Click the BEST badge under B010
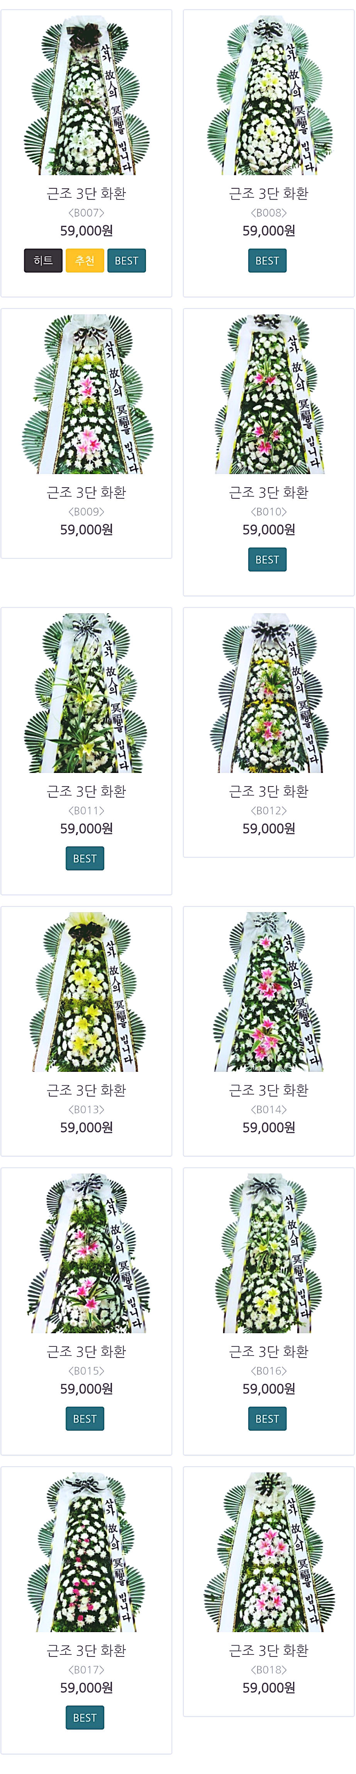 point(267,560)
